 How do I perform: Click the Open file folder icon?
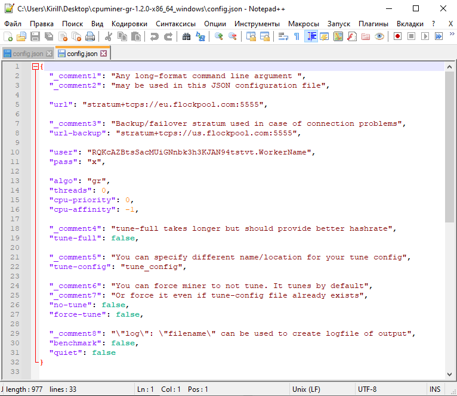[x=21, y=37]
